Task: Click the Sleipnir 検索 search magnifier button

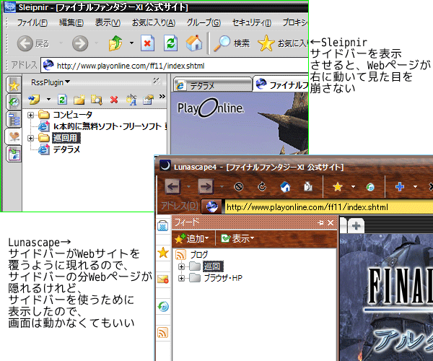Action: tap(232, 43)
